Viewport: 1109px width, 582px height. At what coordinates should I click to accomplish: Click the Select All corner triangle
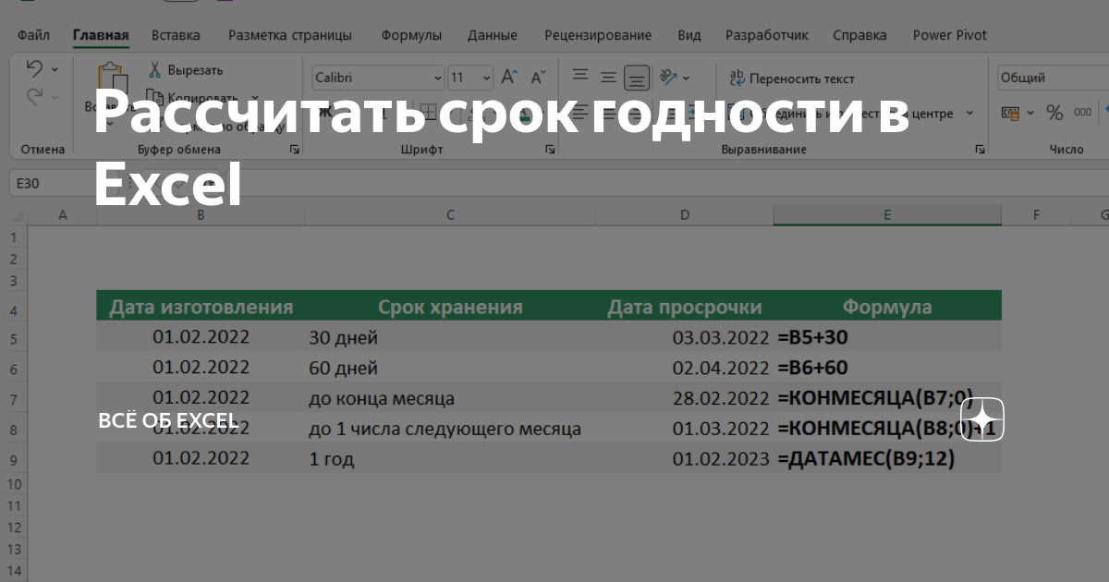[18, 215]
